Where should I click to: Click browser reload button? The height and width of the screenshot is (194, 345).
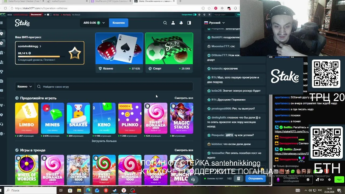5,8
